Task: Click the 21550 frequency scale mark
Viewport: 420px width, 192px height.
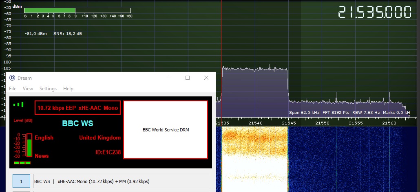Action: pyautogui.click(x=322, y=123)
